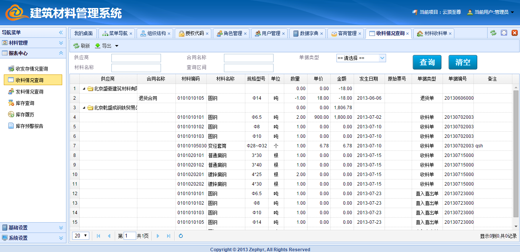Image resolution: width=520 pixels, height=252 pixels.
Task: Close the 菜单导航 tab
Action: click(x=131, y=34)
